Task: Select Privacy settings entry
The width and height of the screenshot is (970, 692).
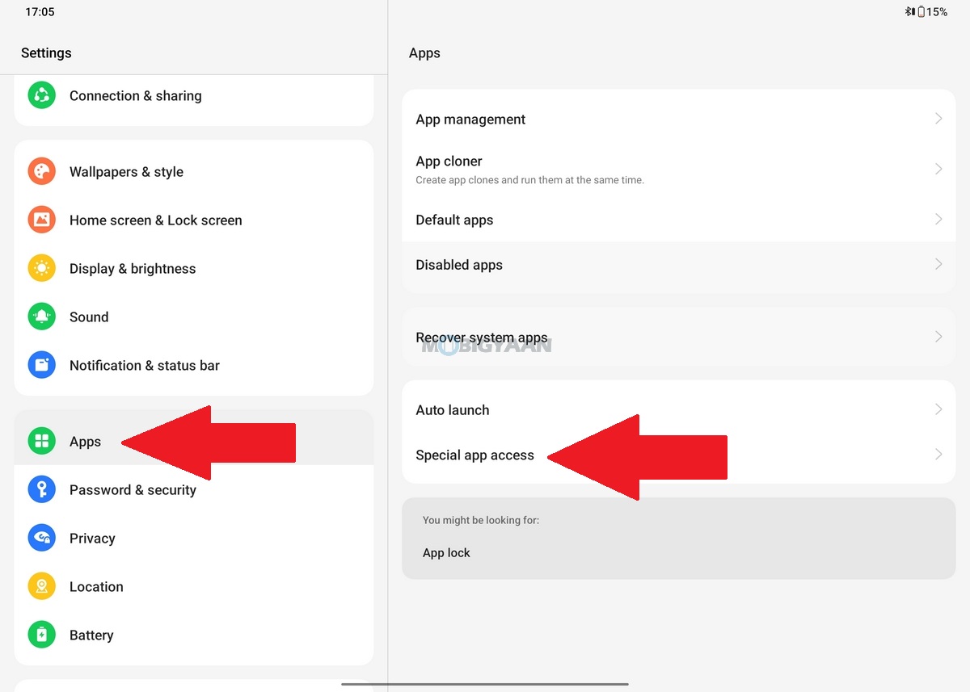Action: [194, 538]
